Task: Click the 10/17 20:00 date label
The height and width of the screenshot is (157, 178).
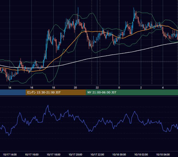Action: 75,154
